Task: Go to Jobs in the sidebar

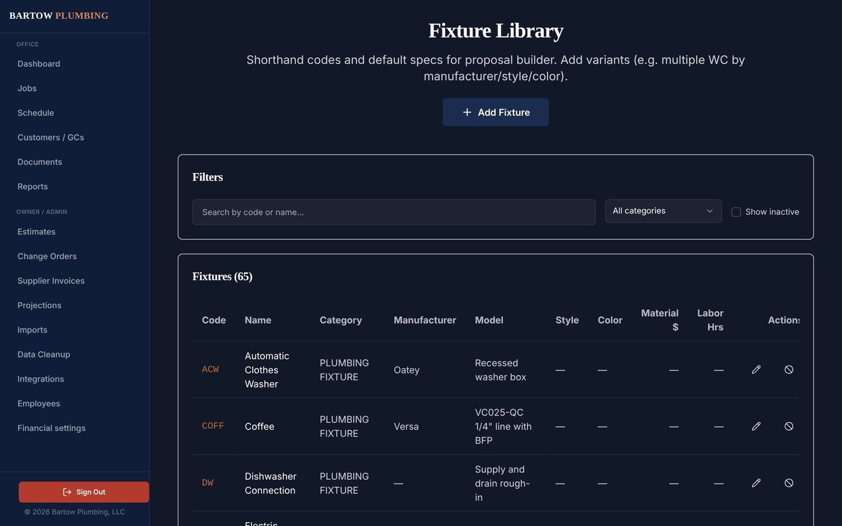Action: (x=27, y=88)
